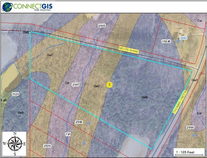Click parcel label 19248
This screenshot has width=207, height=158.
[x=166, y=41]
